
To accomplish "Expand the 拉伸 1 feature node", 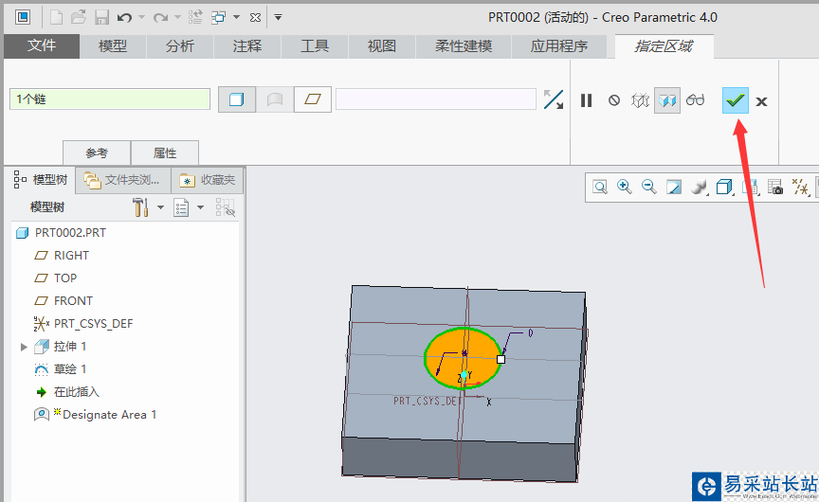I will [x=24, y=347].
